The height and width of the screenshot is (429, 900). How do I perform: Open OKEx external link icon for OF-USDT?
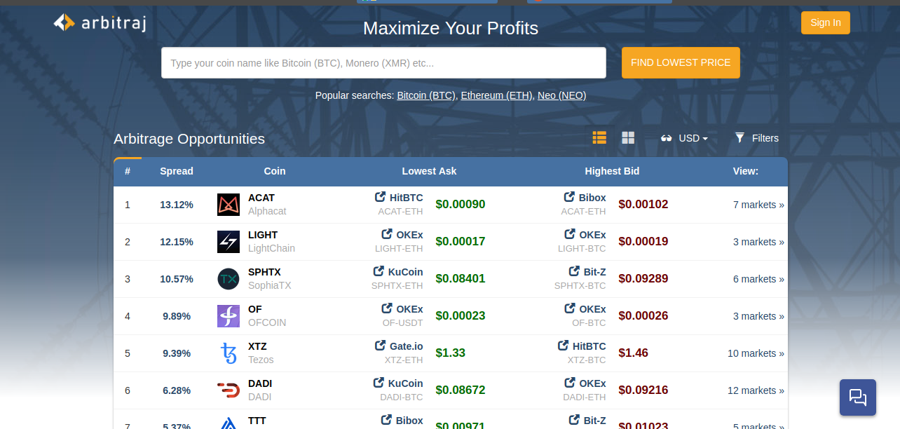click(387, 308)
